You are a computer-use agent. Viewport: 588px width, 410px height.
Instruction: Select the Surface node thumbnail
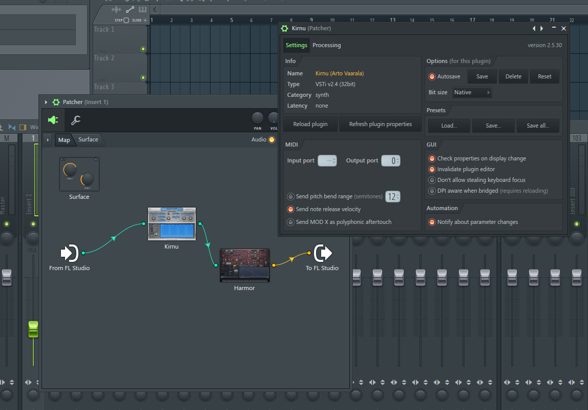(x=79, y=174)
